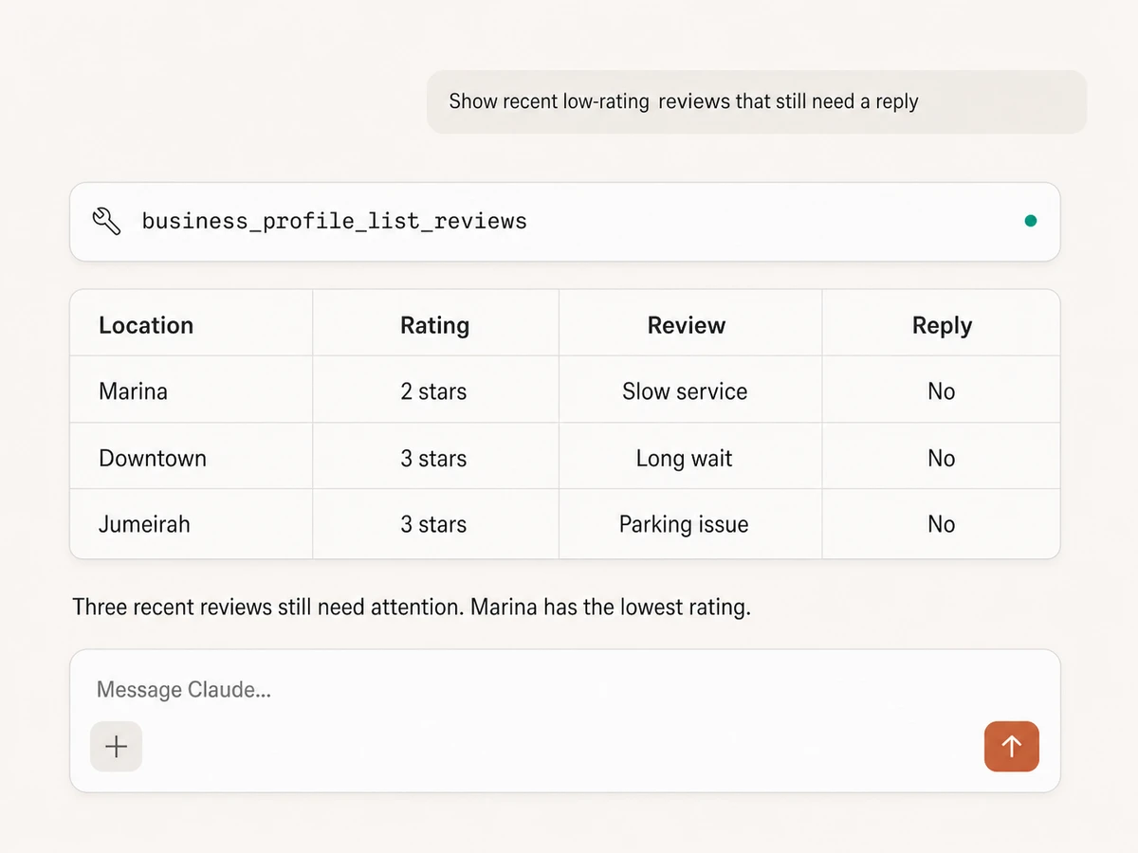Select the Downtown location cell

point(192,456)
